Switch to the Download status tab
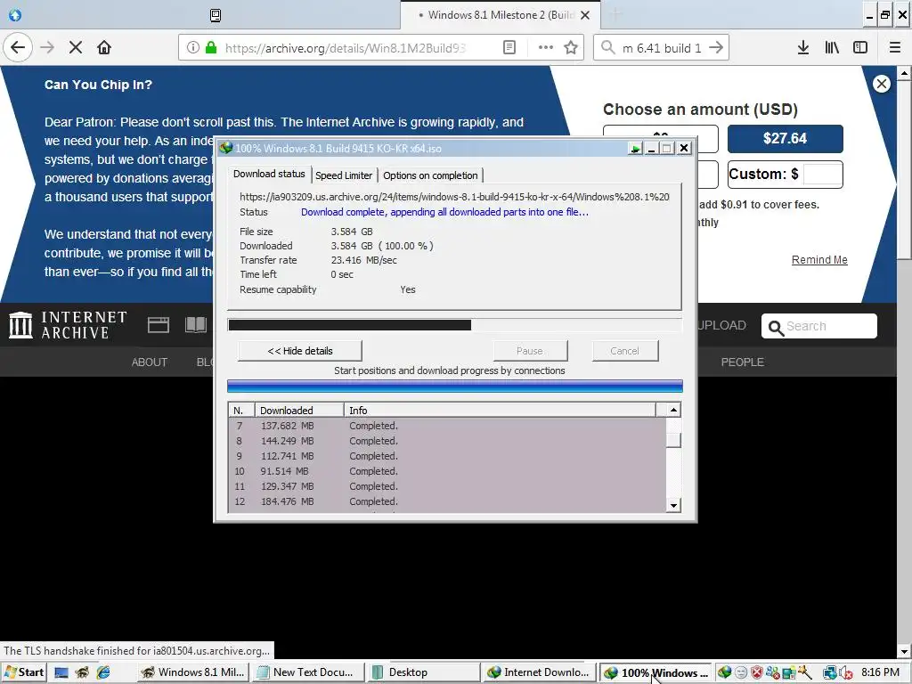 (x=269, y=174)
